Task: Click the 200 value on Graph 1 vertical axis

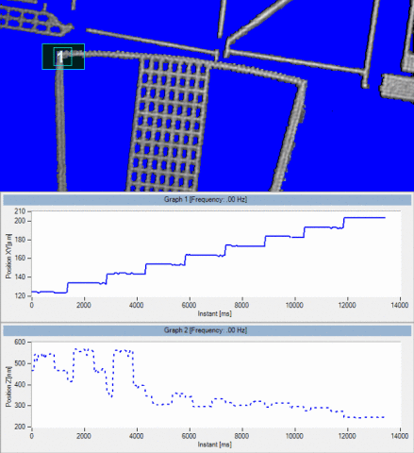Action: [20, 221]
